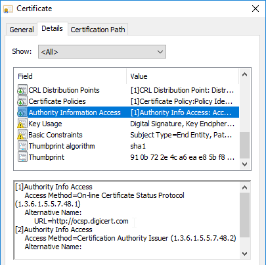This screenshot has height=265, width=266.
Task: Switch to the General tab
Action: [22, 30]
